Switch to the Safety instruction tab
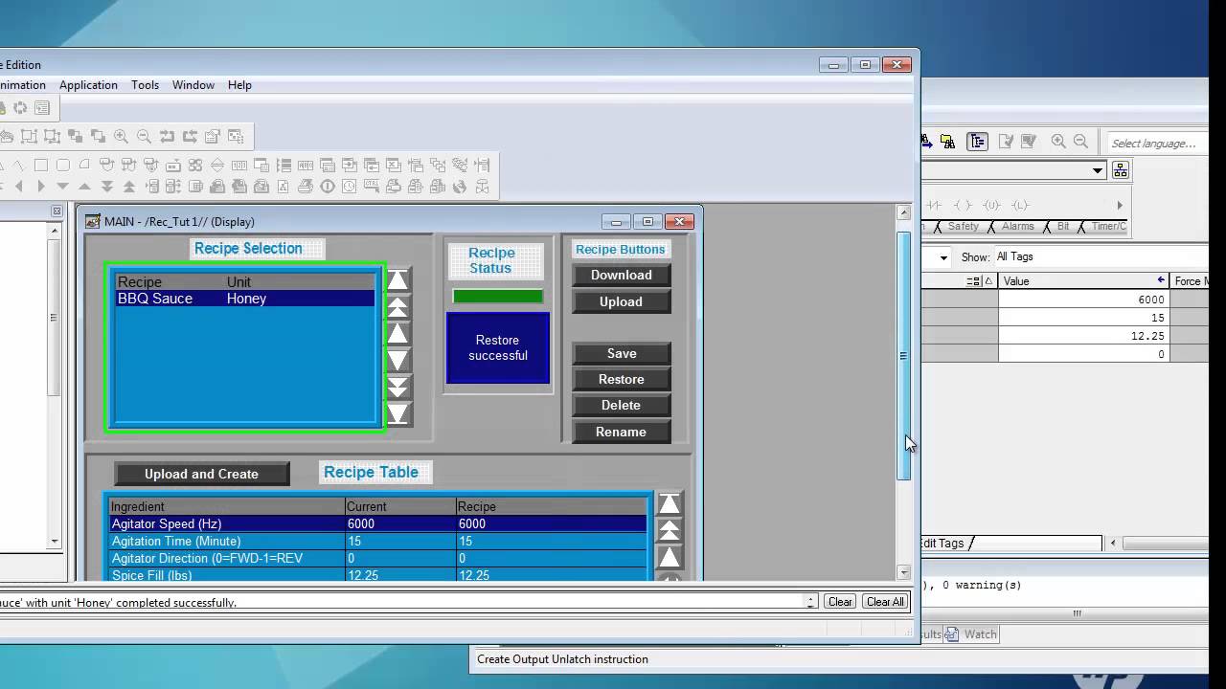Image resolution: width=1226 pixels, height=689 pixels. coord(964,227)
